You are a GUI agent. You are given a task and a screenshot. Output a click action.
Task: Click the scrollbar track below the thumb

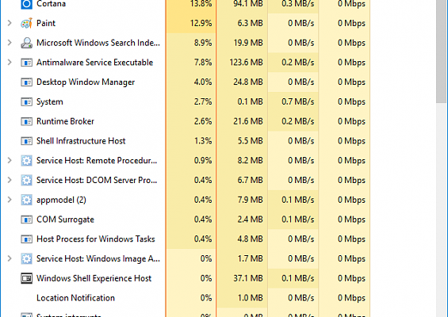tap(442, 210)
